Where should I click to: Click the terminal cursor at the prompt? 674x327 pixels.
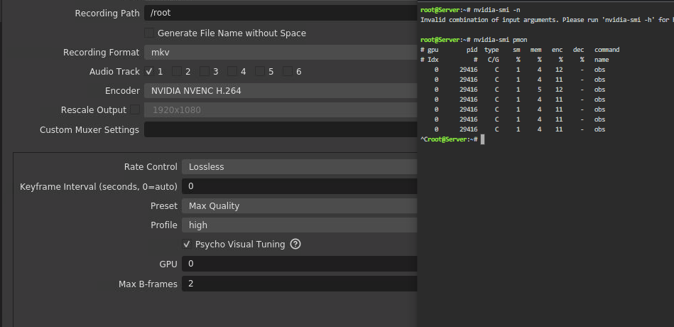click(483, 139)
